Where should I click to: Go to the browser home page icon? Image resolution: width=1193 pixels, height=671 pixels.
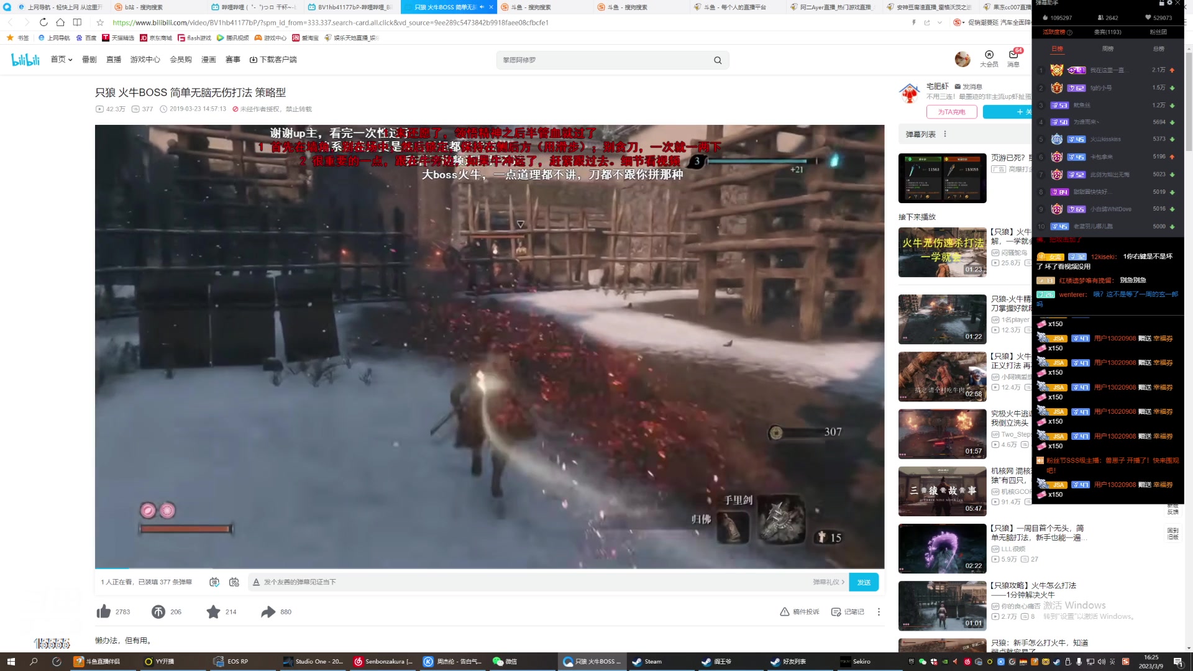60,22
